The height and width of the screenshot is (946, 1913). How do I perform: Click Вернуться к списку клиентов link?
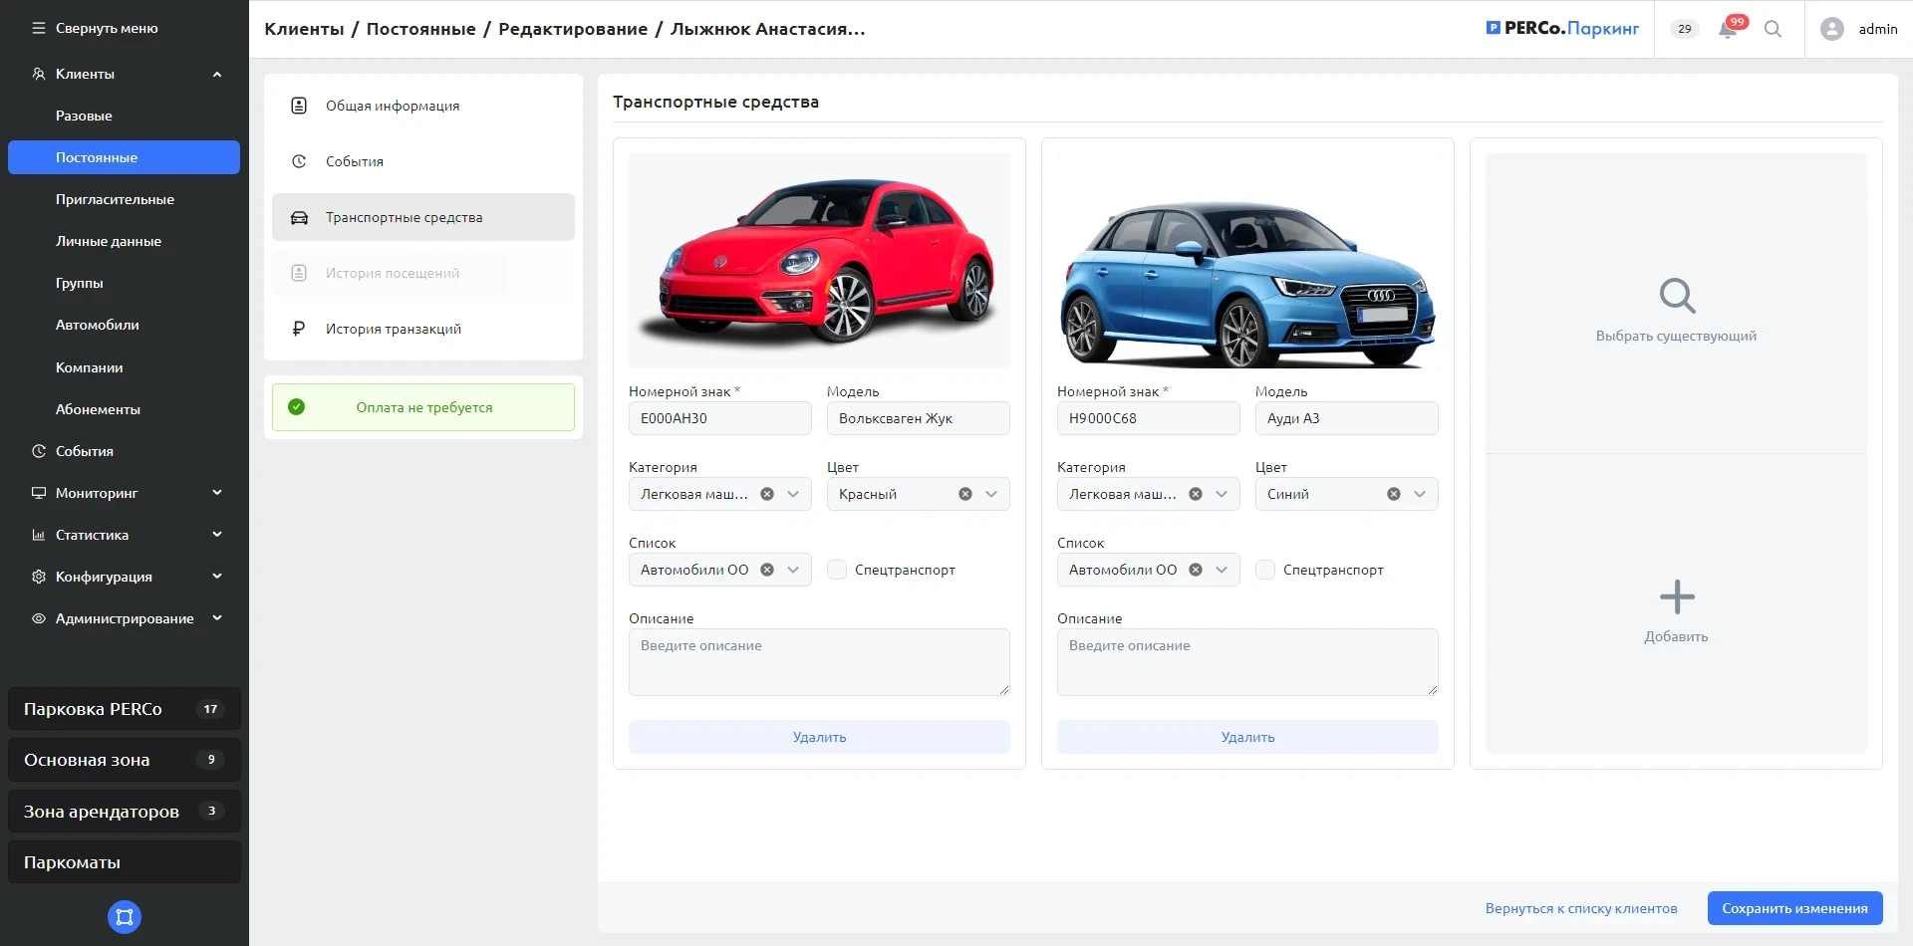coord(1580,908)
